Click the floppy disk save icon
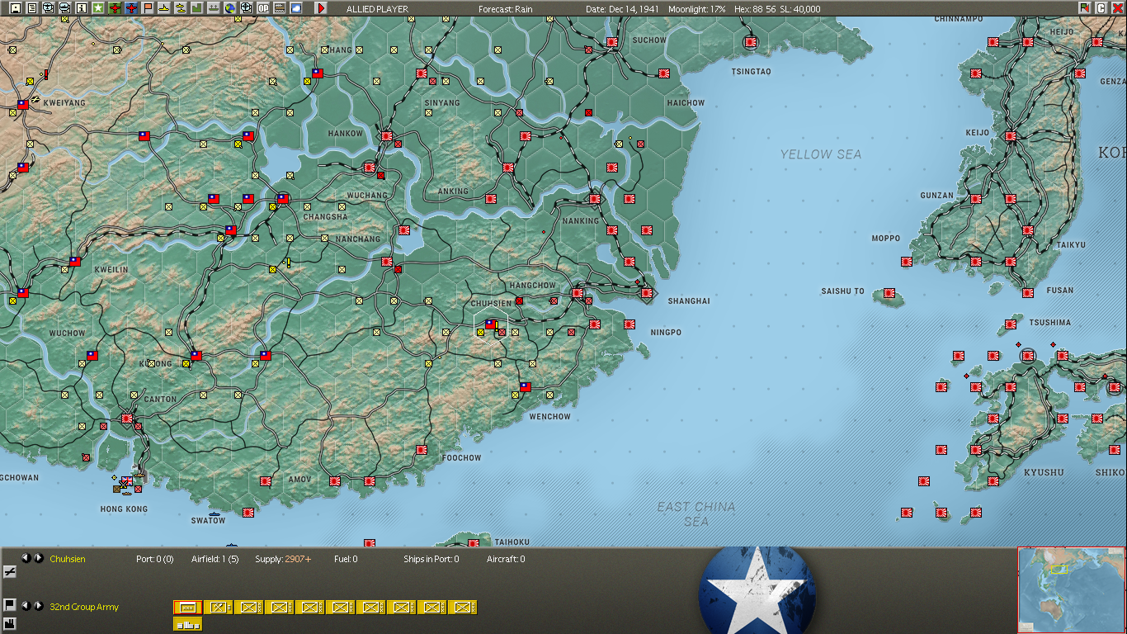The width and height of the screenshot is (1127, 634). (16, 7)
